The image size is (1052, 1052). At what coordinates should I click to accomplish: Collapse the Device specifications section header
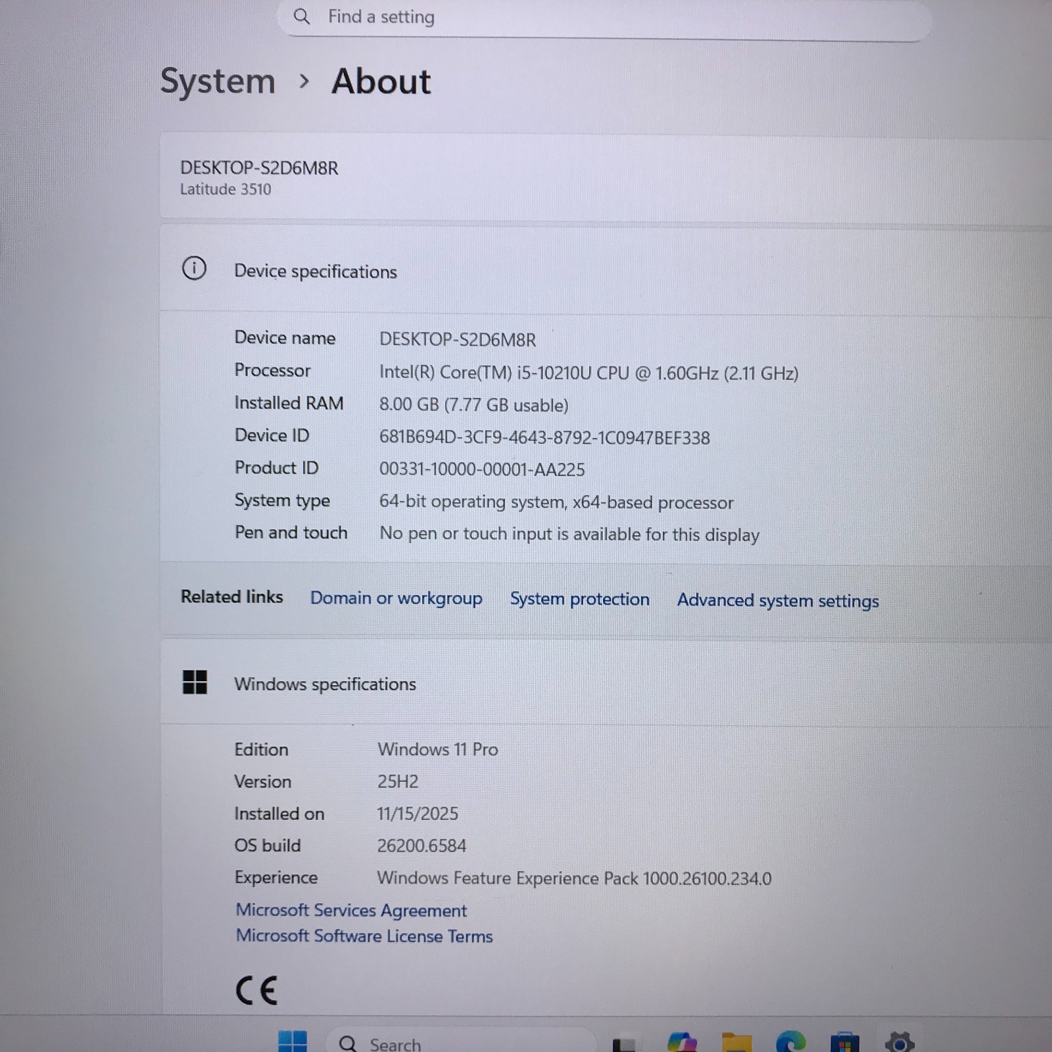click(x=606, y=270)
